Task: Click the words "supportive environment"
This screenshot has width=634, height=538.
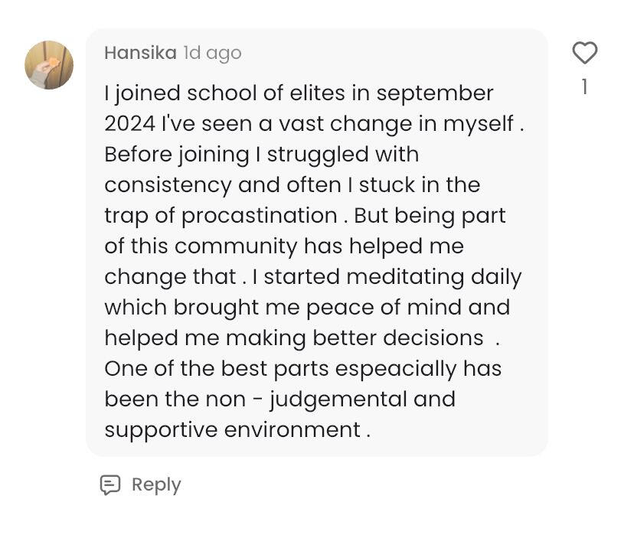Action: [232, 430]
